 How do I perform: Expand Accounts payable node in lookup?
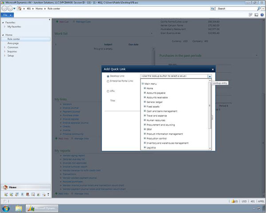[x=145, y=93]
